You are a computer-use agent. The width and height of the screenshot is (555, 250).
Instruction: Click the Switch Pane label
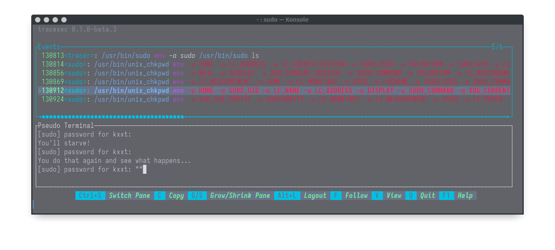pyautogui.click(x=129, y=195)
